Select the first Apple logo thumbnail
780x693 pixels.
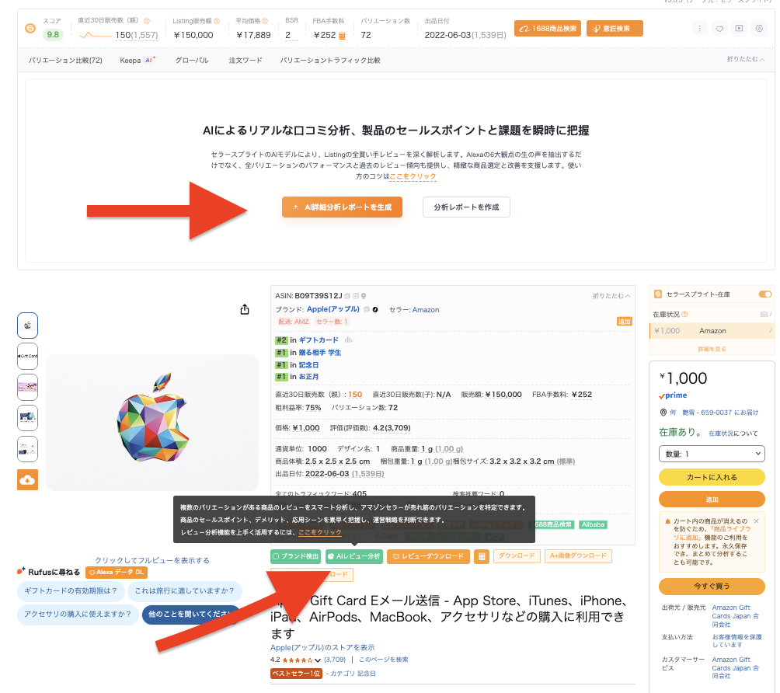(x=28, y=326)
